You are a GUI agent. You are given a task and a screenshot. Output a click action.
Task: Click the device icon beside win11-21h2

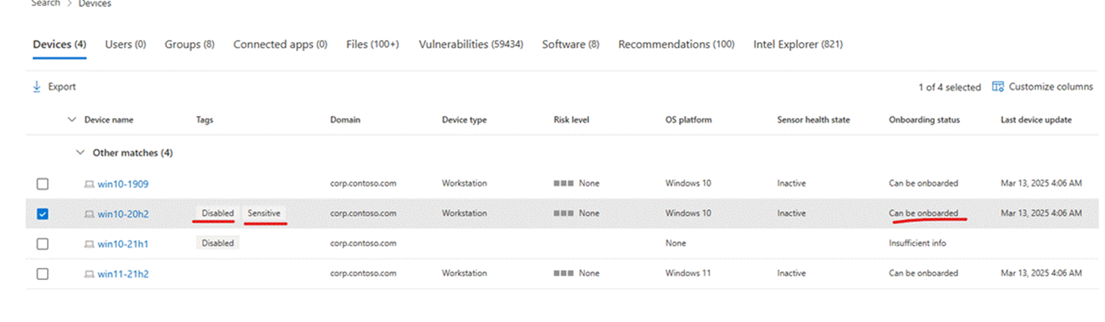(x=89, y=274)
